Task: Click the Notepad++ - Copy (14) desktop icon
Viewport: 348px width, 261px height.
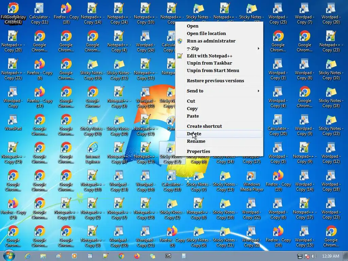Action: pos(92,13)
